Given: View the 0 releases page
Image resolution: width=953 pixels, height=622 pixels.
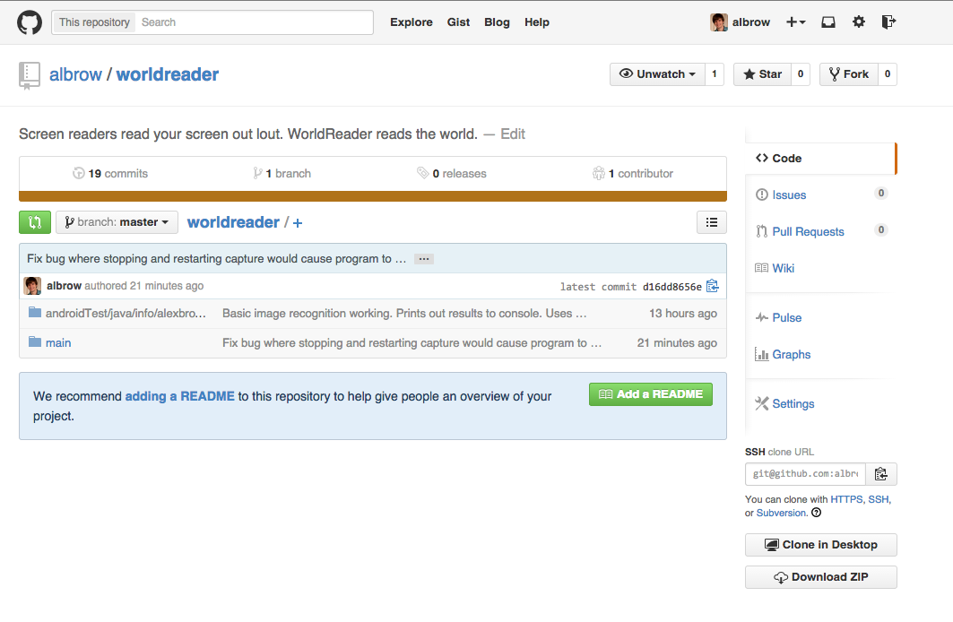Looking at the screenshot, I should point(452,174).
